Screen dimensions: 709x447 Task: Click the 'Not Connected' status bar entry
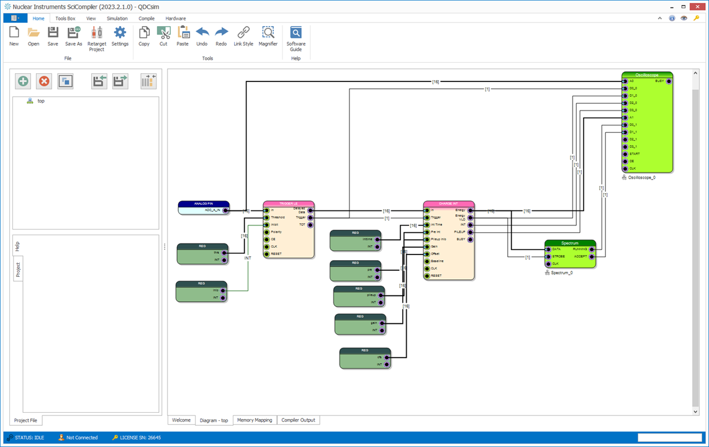(x=78, y=438)
